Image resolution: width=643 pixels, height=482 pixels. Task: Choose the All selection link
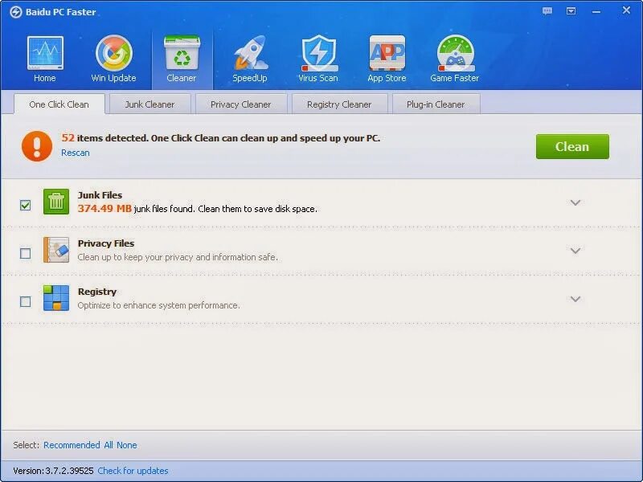coord(109,445)
